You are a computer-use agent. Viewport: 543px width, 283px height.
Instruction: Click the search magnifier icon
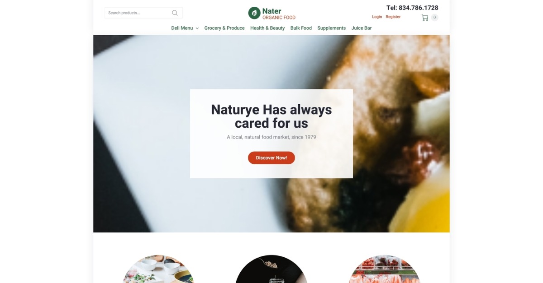pos(175,13)
